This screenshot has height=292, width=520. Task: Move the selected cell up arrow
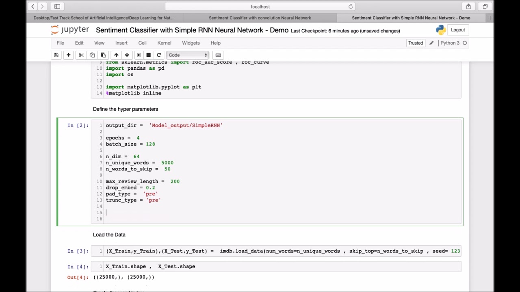click(116, 55)
